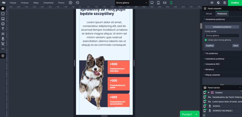The image size is (242, 117).
Task: Collapse Panel warstw with its chevron
Action: pos(240,88)
